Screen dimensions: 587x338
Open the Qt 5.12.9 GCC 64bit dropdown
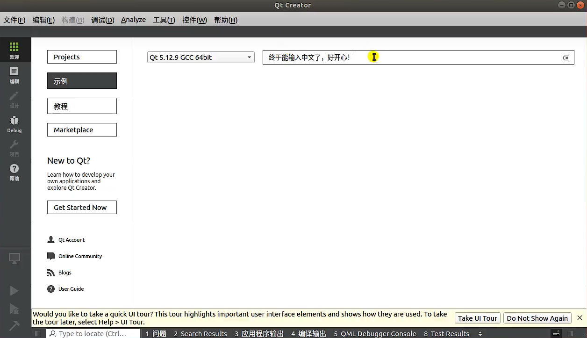[201, 57]
